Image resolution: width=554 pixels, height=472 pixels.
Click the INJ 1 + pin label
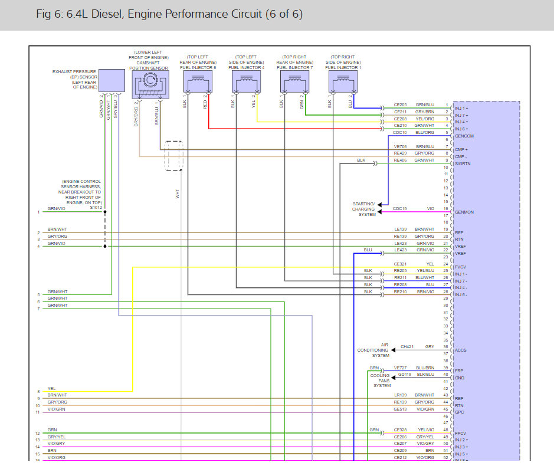click(461, 109)
